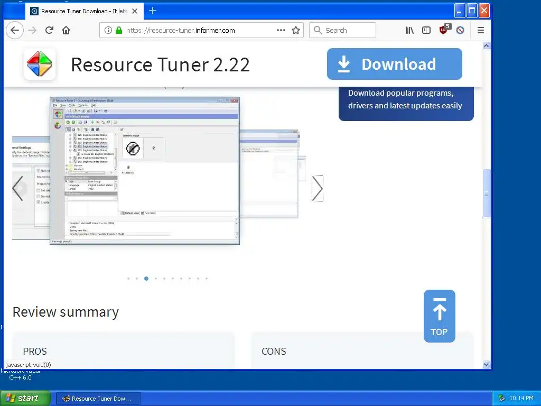Image resolution: width=541 pixels, height=406 pixels.
Task: Click the green padlock security icon
Action: 119,30
